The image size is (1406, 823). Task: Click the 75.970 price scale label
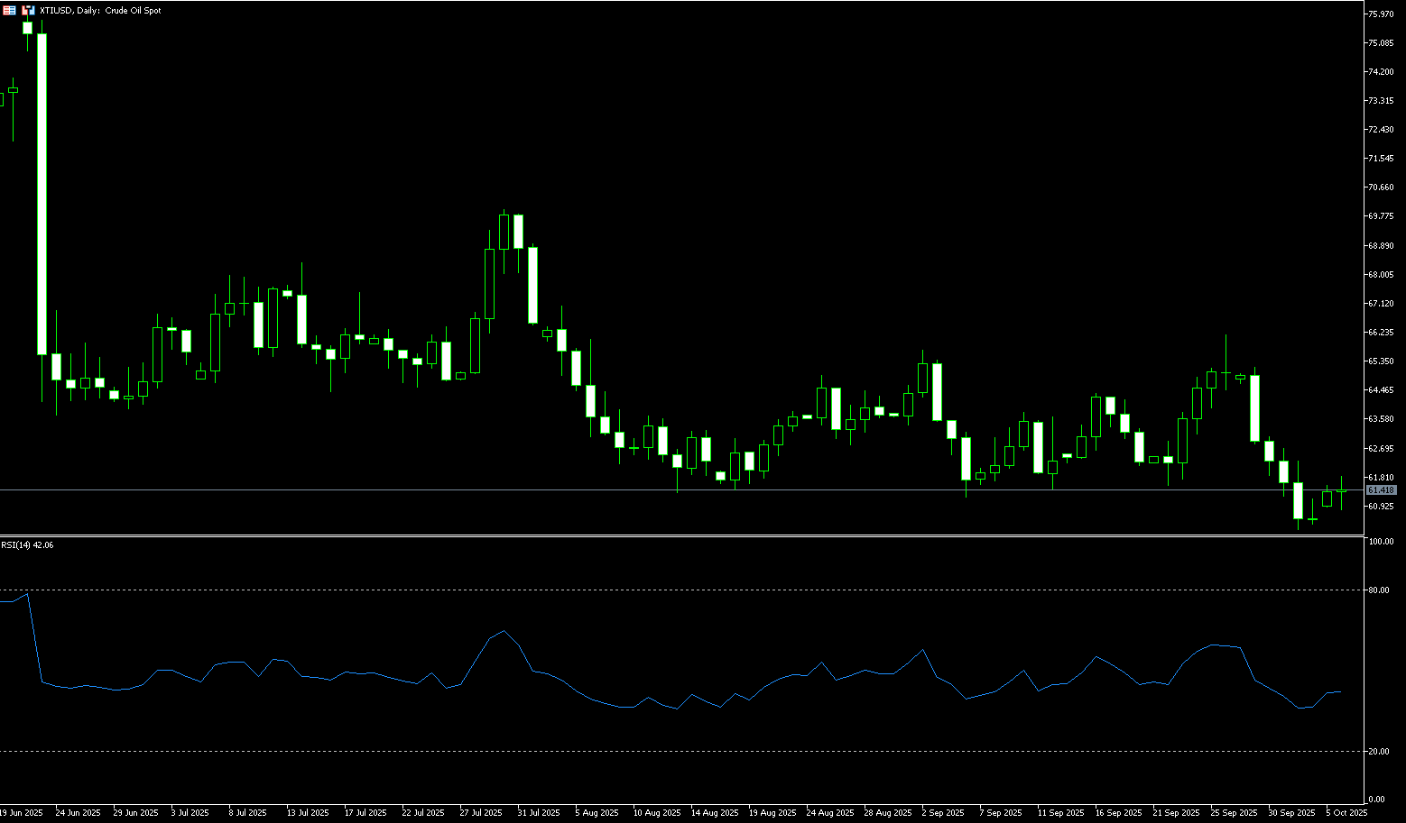pos(1383,14)
